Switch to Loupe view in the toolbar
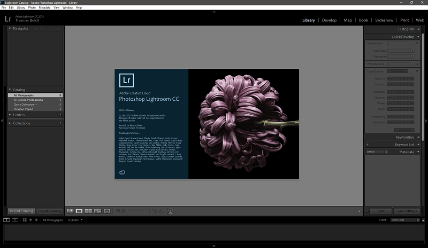428x248 pixels. pyautogui.click(x=79, y=211)
